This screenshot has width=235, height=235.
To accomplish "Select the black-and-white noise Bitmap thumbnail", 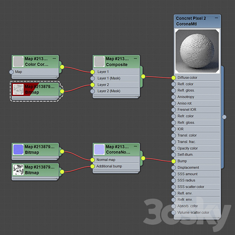I will point(18,170).
